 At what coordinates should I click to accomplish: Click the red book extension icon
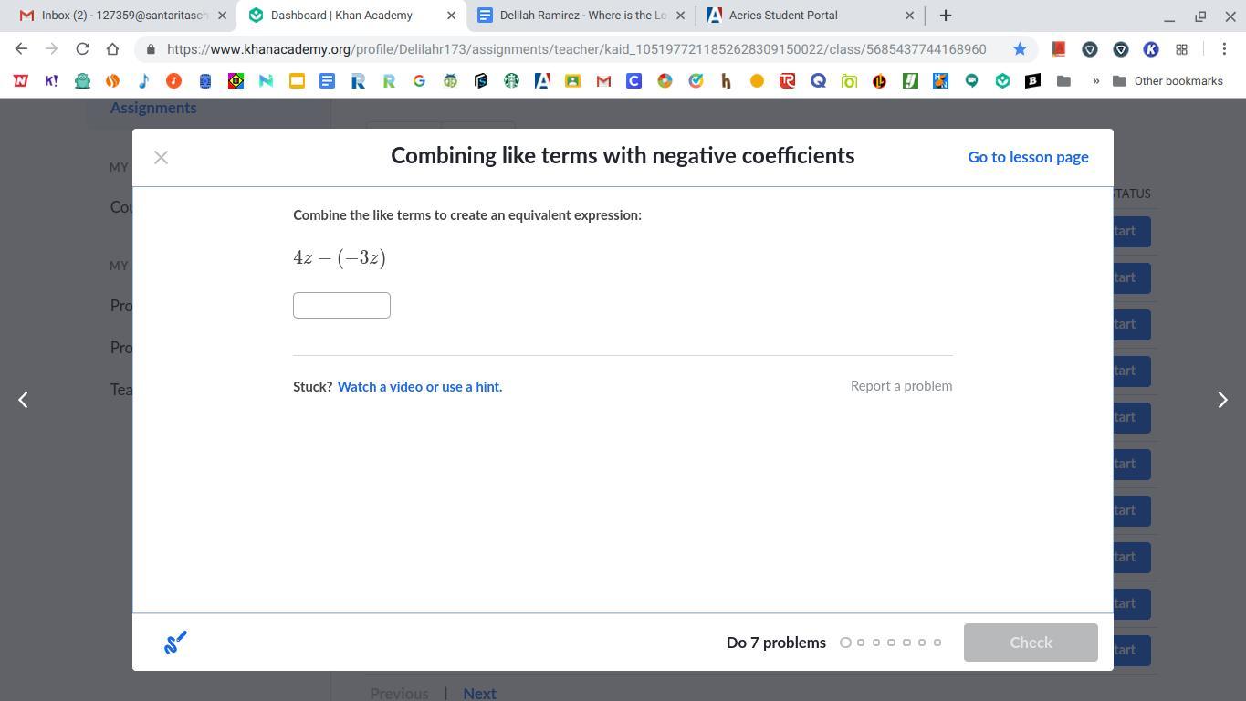[x=1059, y=49]
